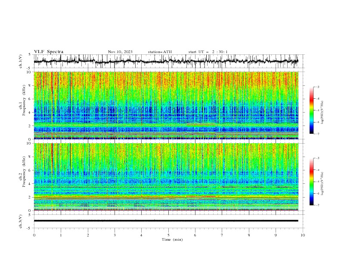Screen dimensions: 341x264
Task: Click the "ch.1(V)" waveform axis label
Action: 21,61
